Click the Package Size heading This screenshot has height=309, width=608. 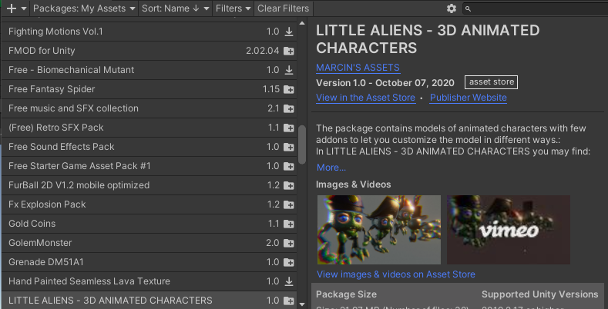coord(346,294)
